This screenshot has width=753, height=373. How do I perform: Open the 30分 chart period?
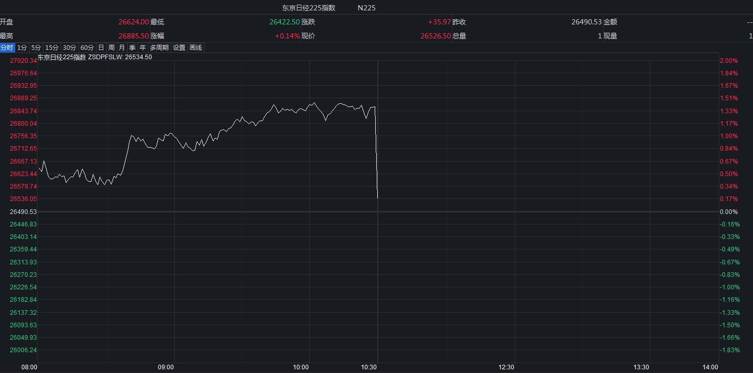tap(70, 48)
